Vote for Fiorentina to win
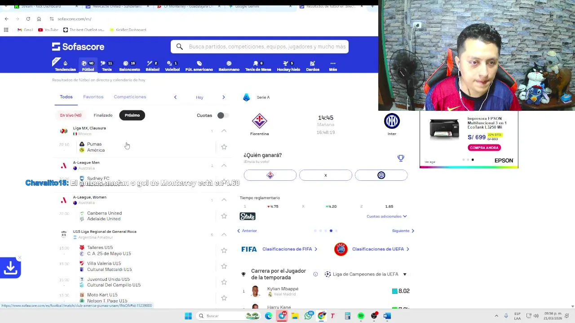Viewport: 575px width, 323px height. point(270,175)
